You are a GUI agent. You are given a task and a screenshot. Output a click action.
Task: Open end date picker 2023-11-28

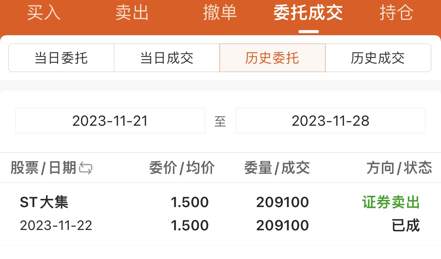pyautogui.click(x=331, y=121)
